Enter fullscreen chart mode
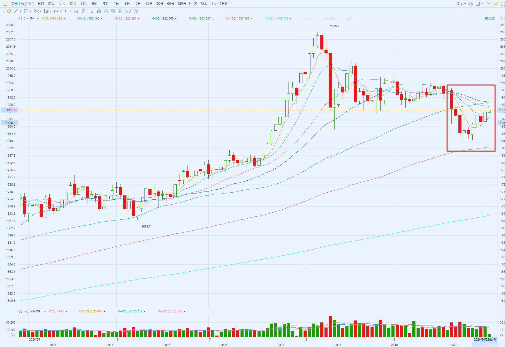Viewport: 505px width, 347px height. (503, 4)
